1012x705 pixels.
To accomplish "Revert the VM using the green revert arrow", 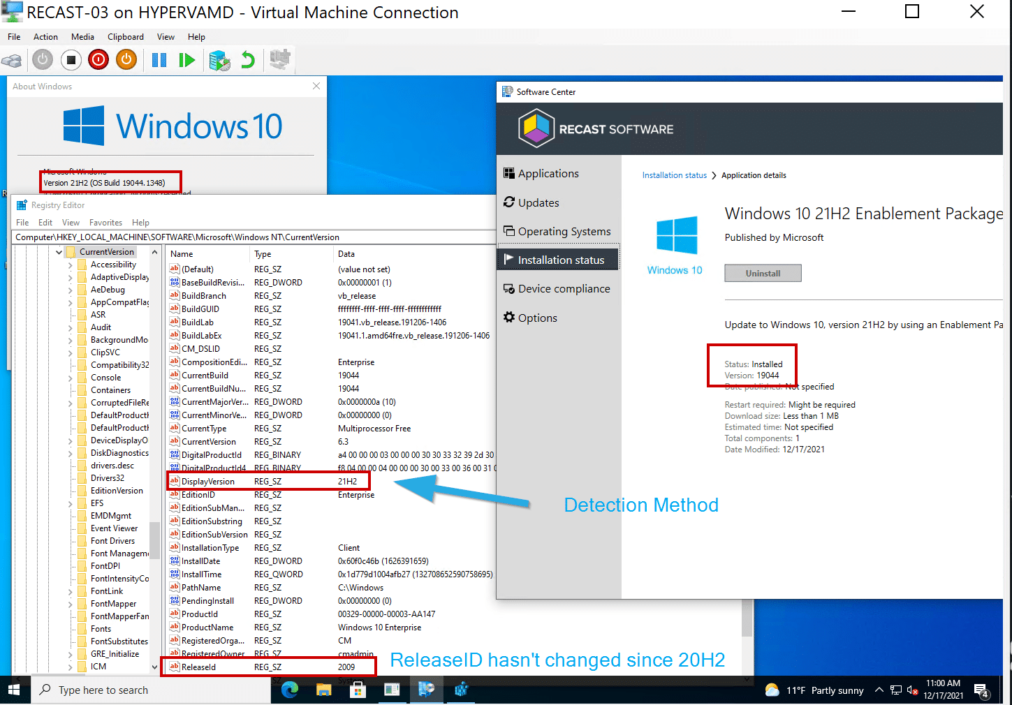I will [247, 60].
